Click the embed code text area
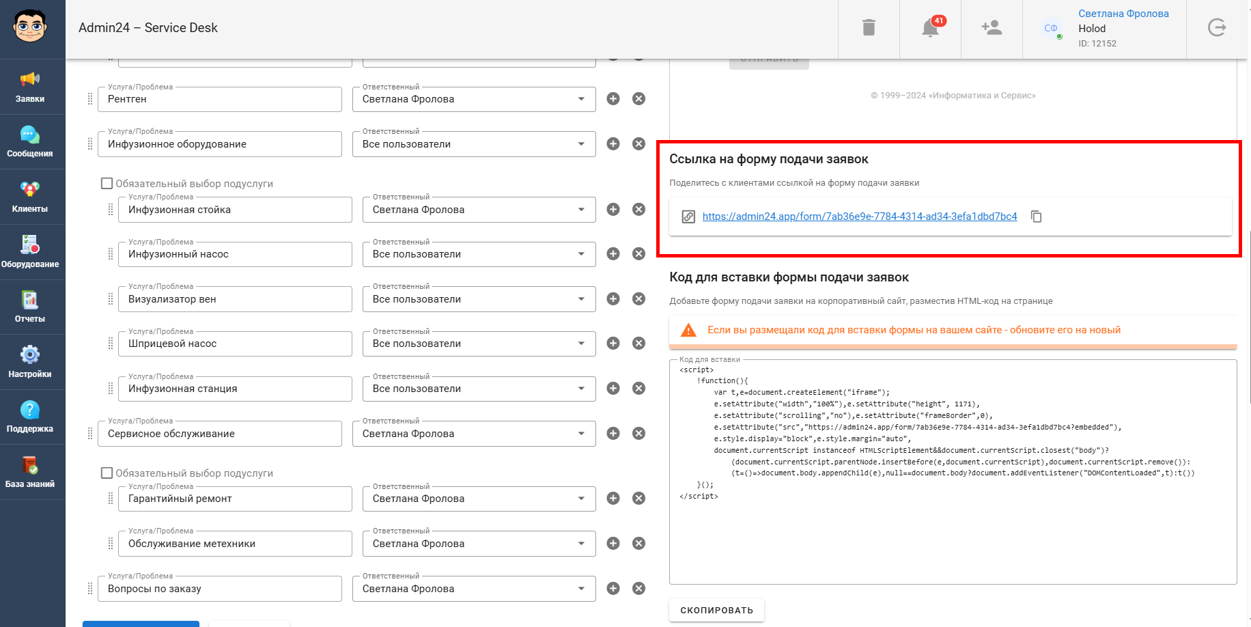 tap(953, 471)
